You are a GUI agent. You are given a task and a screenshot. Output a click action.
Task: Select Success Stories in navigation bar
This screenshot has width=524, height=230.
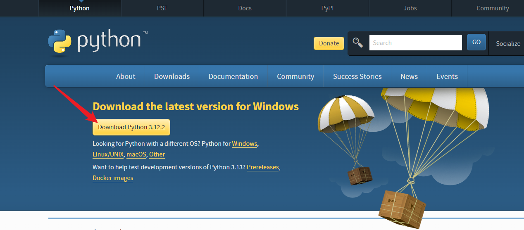click(357, 76)
